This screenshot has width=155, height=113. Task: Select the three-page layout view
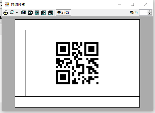(x=37, y=13)
